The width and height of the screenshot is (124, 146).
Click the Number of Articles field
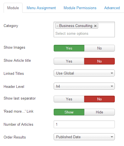tap(84, 124)
